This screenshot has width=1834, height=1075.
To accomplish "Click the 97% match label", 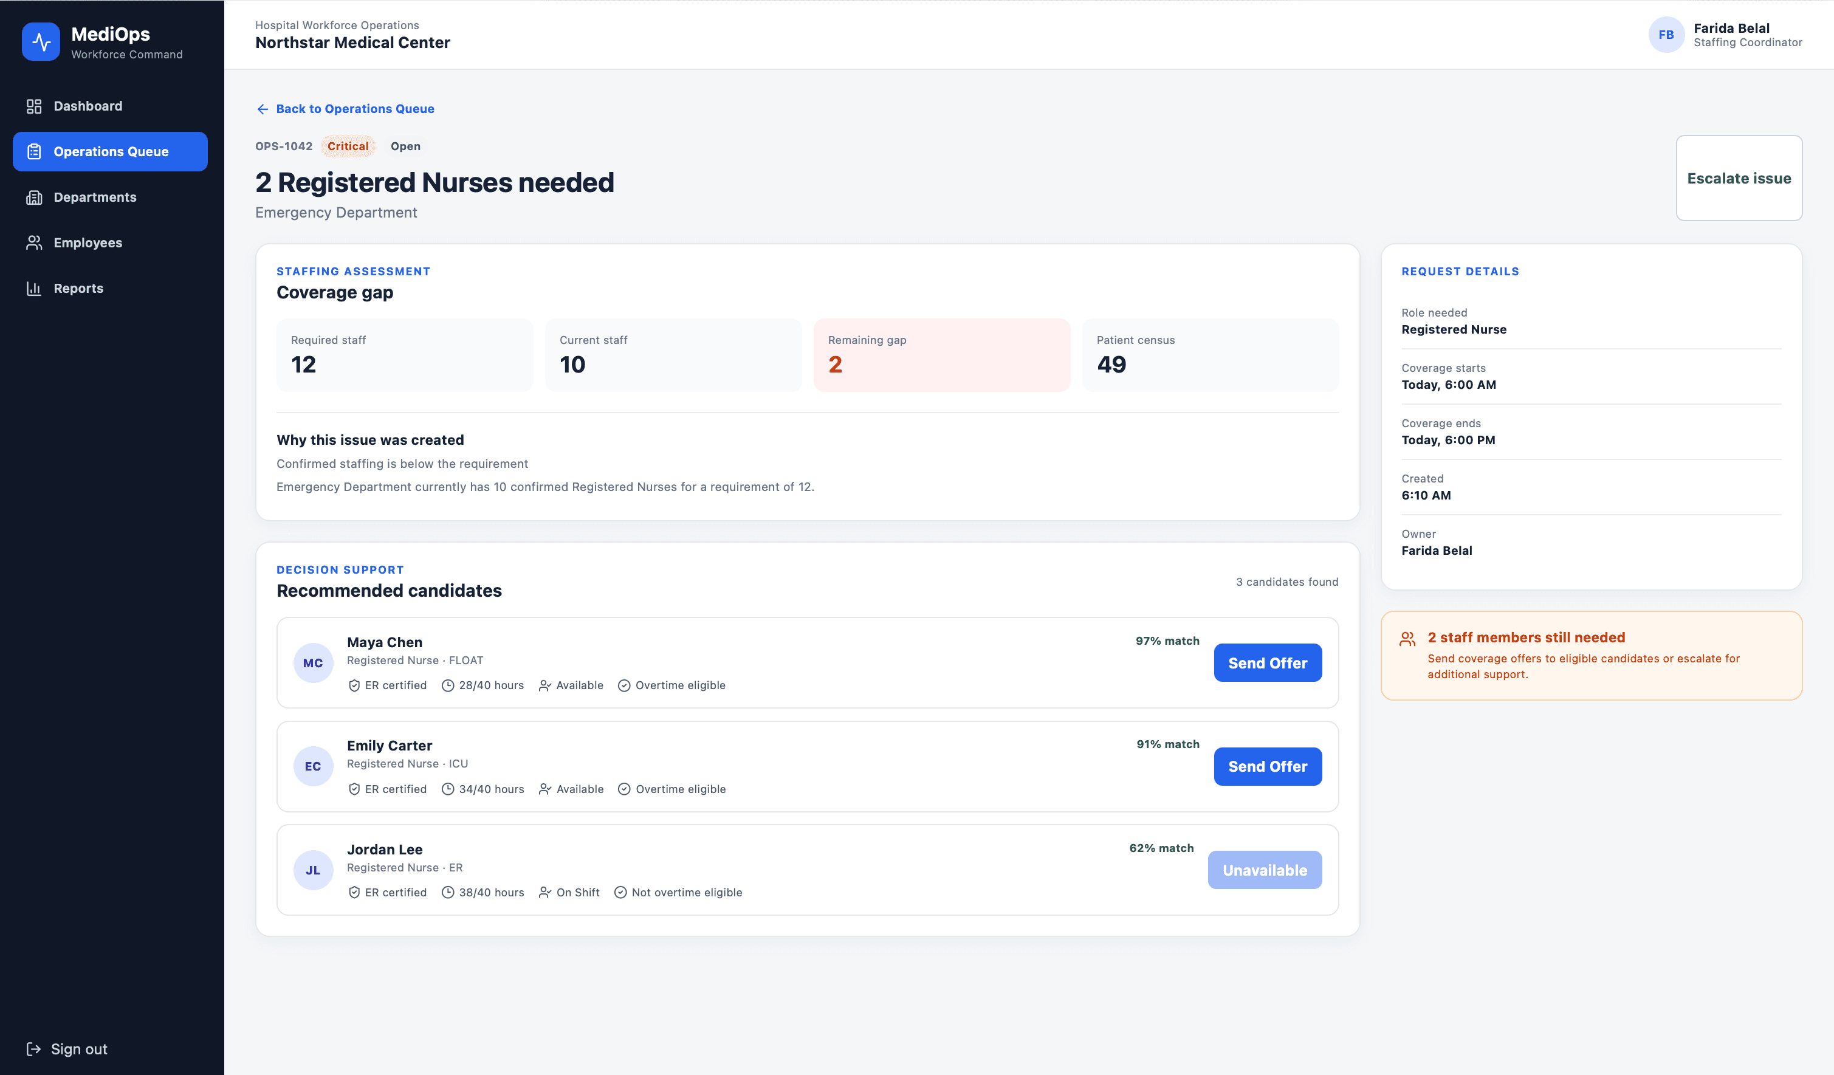I will tap(1167, 641).
